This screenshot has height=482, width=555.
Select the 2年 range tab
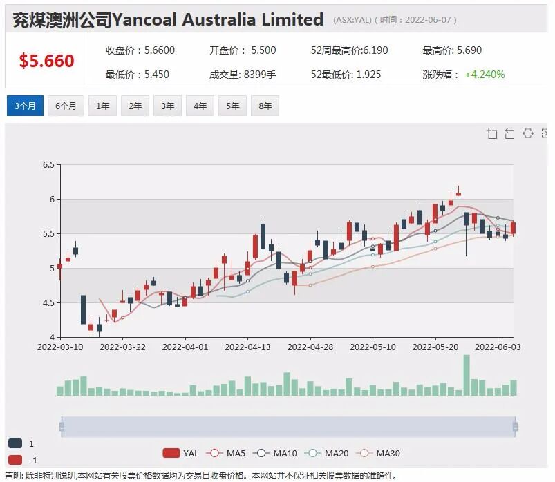point(135,106)
